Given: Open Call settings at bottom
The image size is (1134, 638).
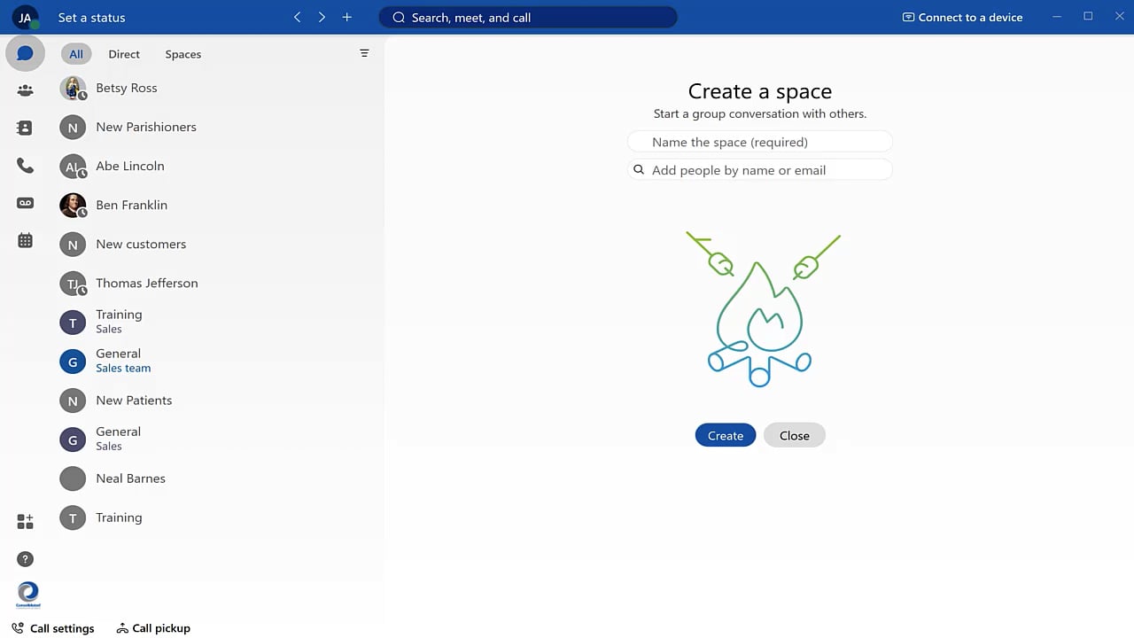Looking at the screenshot, I should (53, 628).
